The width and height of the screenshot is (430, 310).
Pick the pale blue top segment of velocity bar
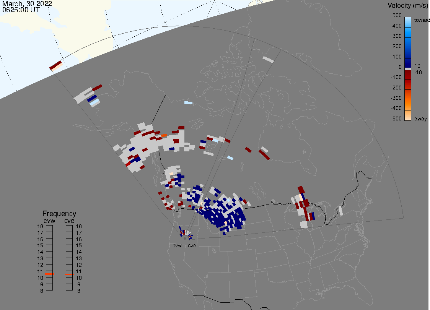[408, 23]
